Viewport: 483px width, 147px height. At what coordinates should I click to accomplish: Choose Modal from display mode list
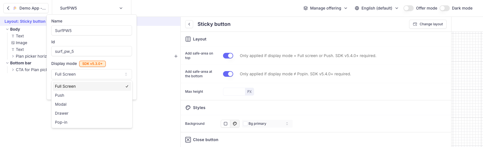coord(61,104)
